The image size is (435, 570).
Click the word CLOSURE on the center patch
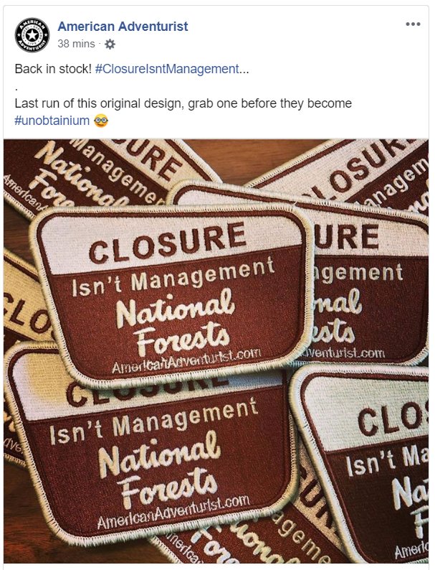167,243
